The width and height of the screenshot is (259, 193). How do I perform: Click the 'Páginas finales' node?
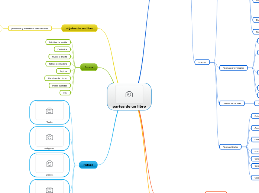230,147
